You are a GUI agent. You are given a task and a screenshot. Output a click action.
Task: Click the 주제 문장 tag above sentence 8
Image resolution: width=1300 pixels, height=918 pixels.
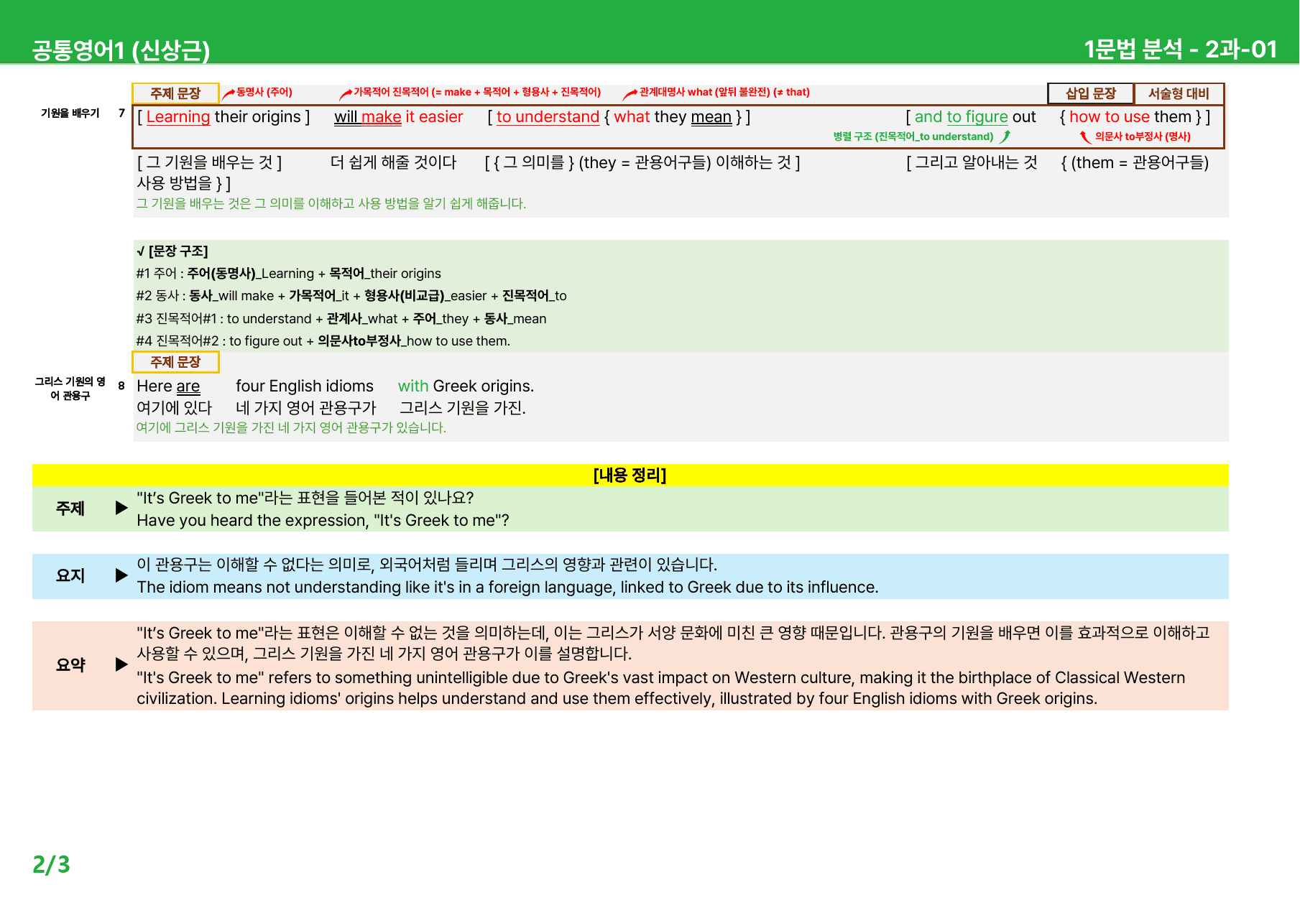[x=175, y=362]
